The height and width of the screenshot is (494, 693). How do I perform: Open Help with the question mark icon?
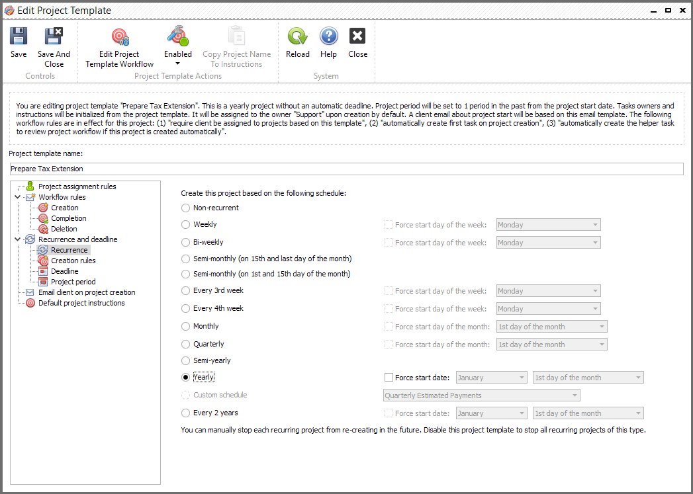click(x=328, y=36)
